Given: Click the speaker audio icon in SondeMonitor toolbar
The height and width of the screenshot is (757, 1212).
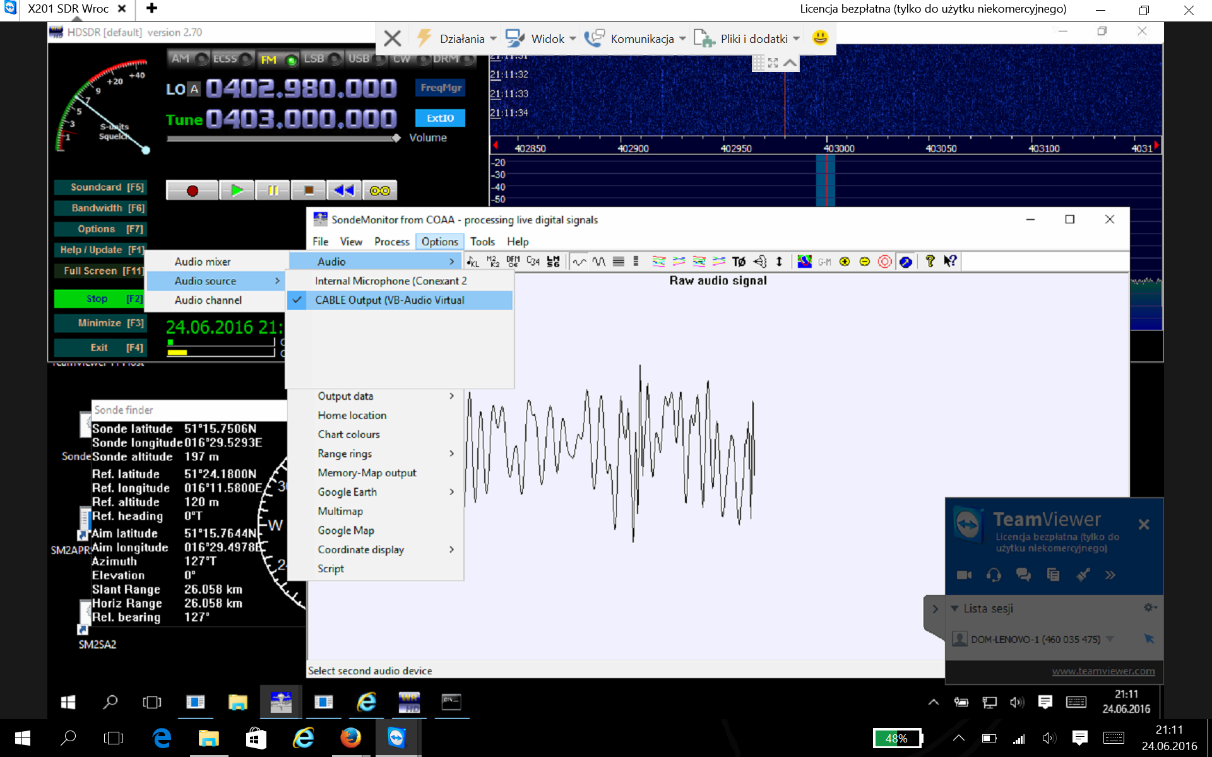Looking at the screenshot, I should [759, 261].
